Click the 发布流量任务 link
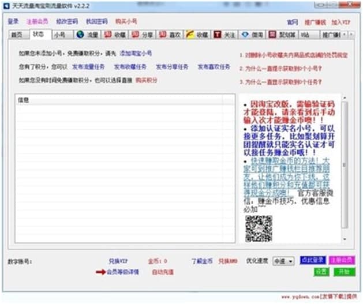 coord(88,67)
